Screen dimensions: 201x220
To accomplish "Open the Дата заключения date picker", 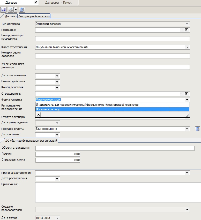I will (x=57, y=76).
